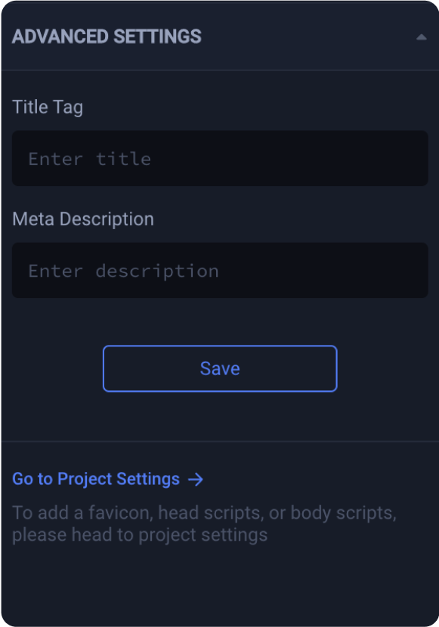Click the Enter description placeholder text
This screenshot has width=439, height=627.
(x=123, y=270)
